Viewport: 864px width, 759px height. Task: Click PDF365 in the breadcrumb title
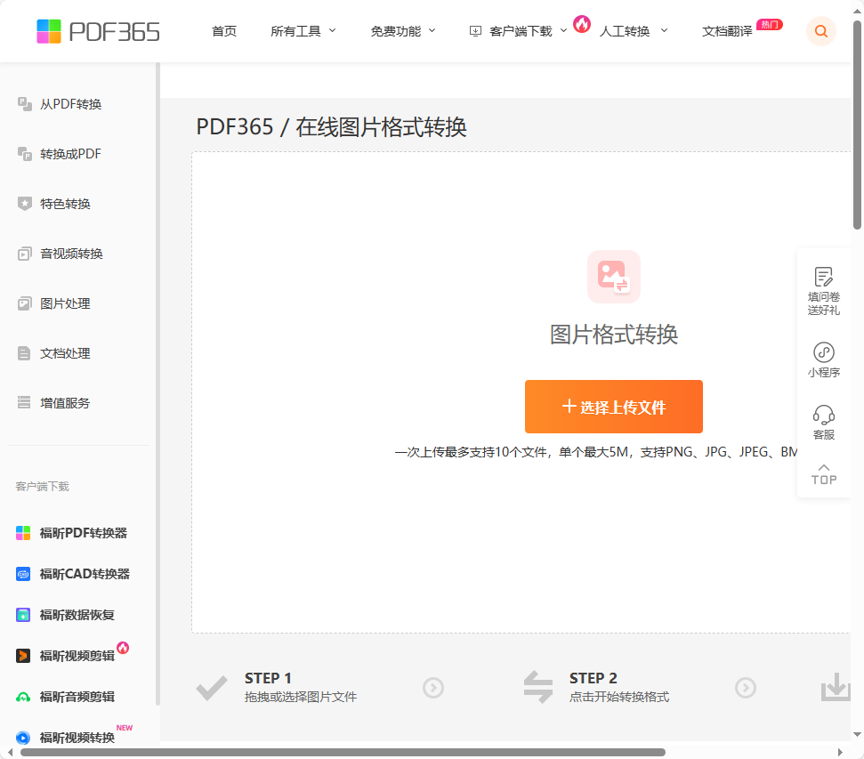235,126
